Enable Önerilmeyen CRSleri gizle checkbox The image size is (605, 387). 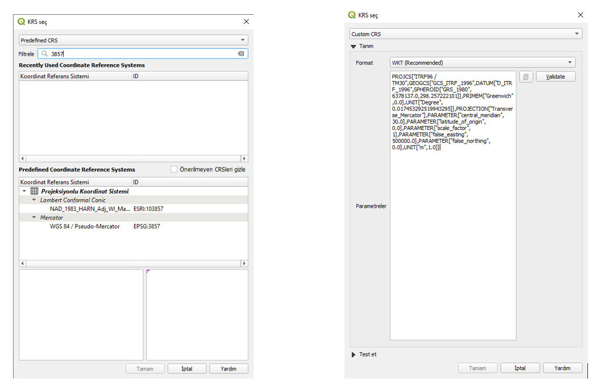174,170
